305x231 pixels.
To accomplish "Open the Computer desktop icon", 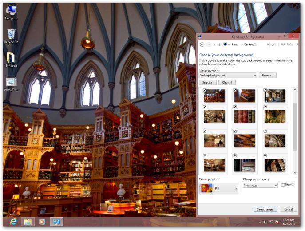I will [11, 12].
